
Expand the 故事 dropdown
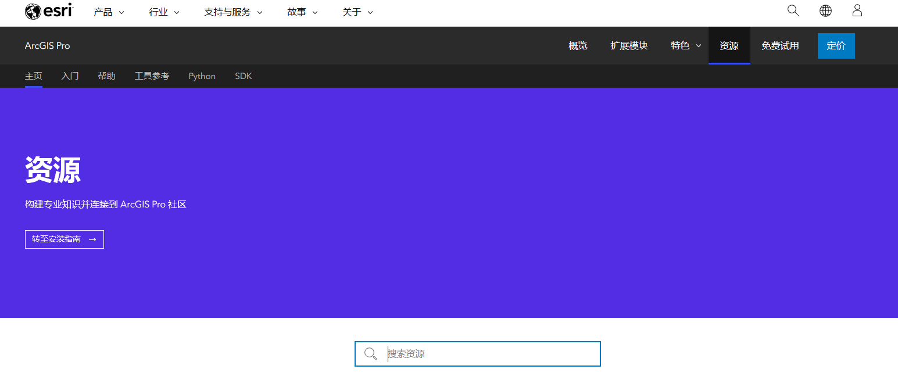(302, 12)
